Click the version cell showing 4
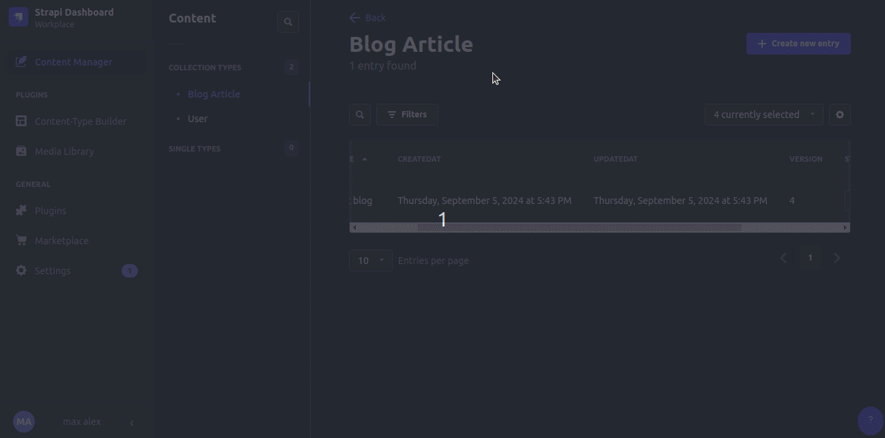 pyautogui.click(x=792, y=201)
